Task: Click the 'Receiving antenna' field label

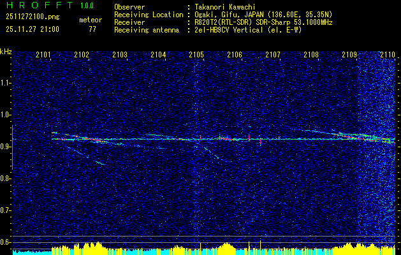Action: 147,30
